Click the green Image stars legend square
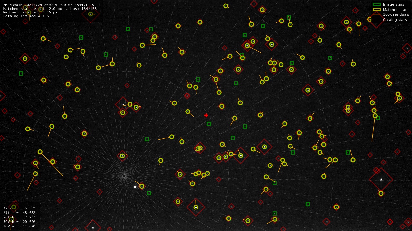Viewport: 412px width, 231px height. click(x=377, y=4)
